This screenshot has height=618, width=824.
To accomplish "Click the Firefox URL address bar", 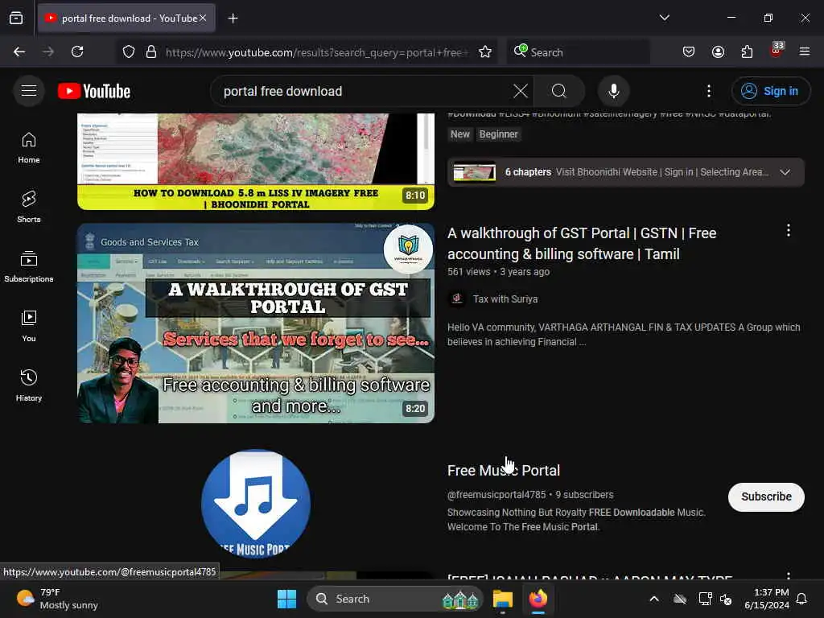I will [x=315, y=52].
